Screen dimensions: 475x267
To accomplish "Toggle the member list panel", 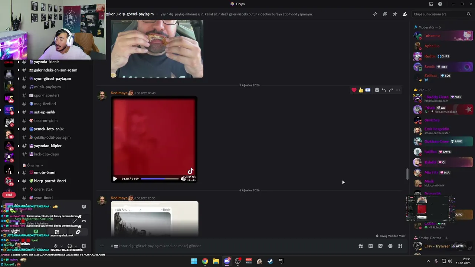I will pyautogui.click(x=404, y=14).
